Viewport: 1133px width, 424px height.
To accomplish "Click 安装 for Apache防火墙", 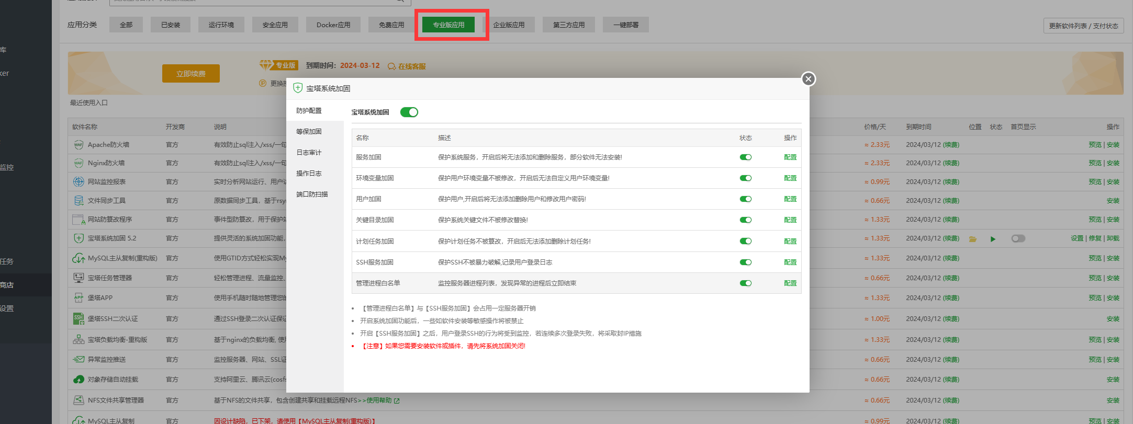I will (1113, 145).
